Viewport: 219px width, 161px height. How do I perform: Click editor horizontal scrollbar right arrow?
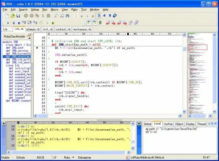180,116
